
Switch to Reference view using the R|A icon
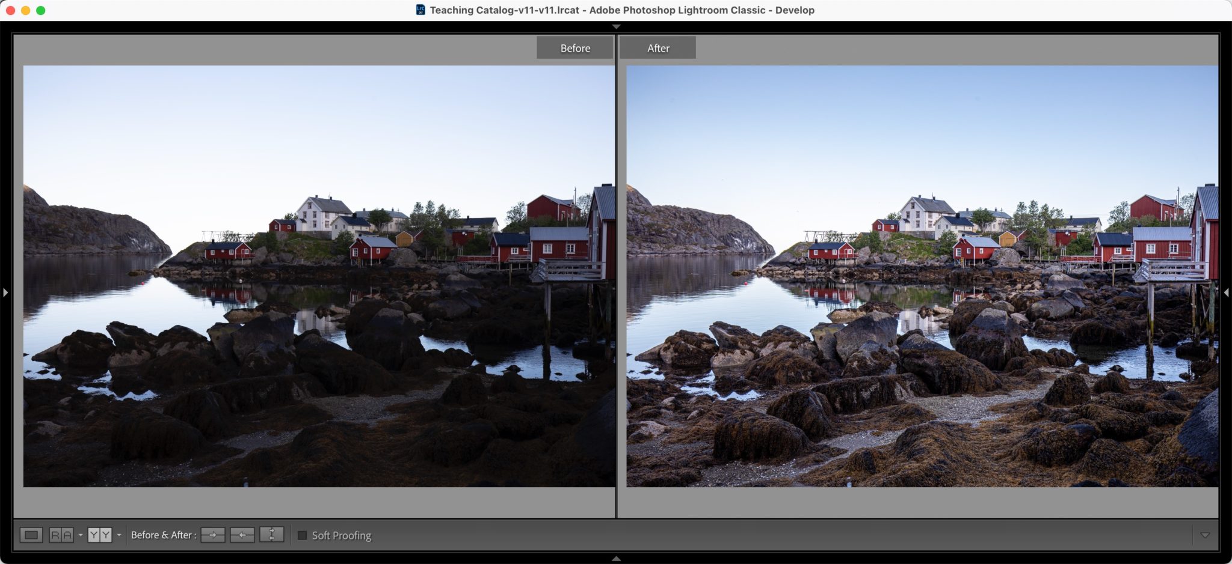(62, 535)
